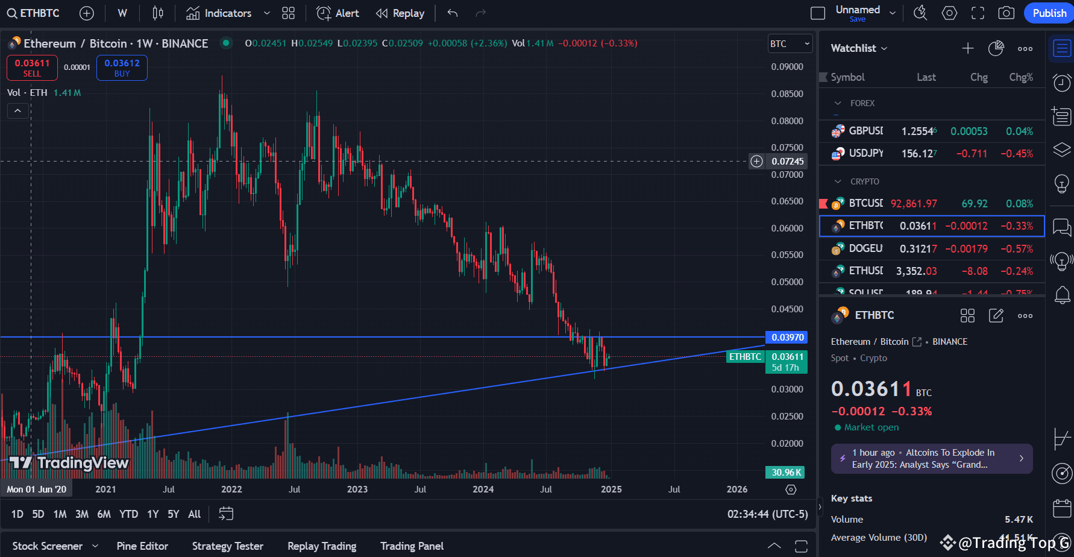Collapse the volume legend with the arrow toggle
The image size is (1074, 557).
coord(17,110)
